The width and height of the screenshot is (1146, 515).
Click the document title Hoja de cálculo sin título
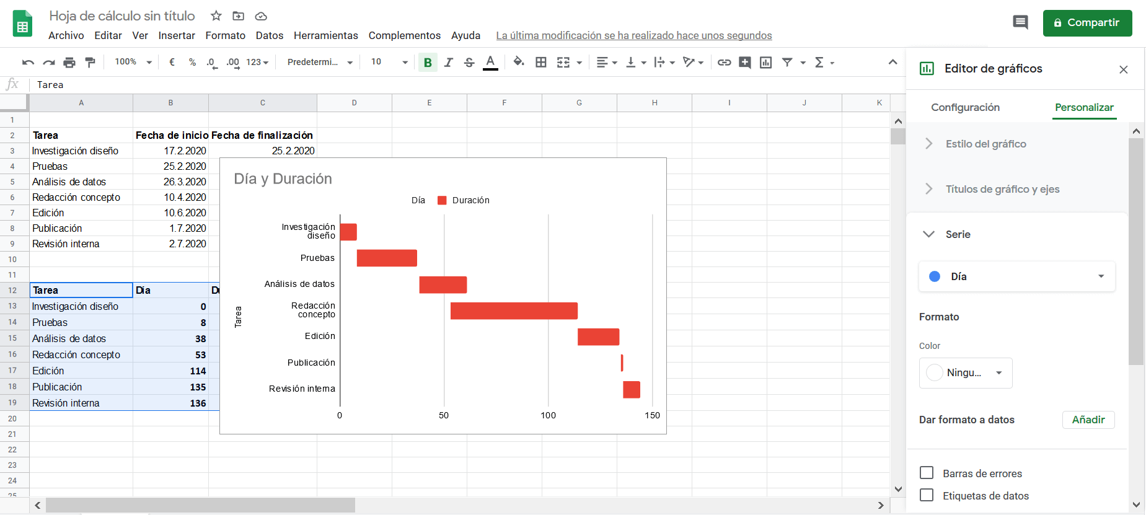coord(122,15)
